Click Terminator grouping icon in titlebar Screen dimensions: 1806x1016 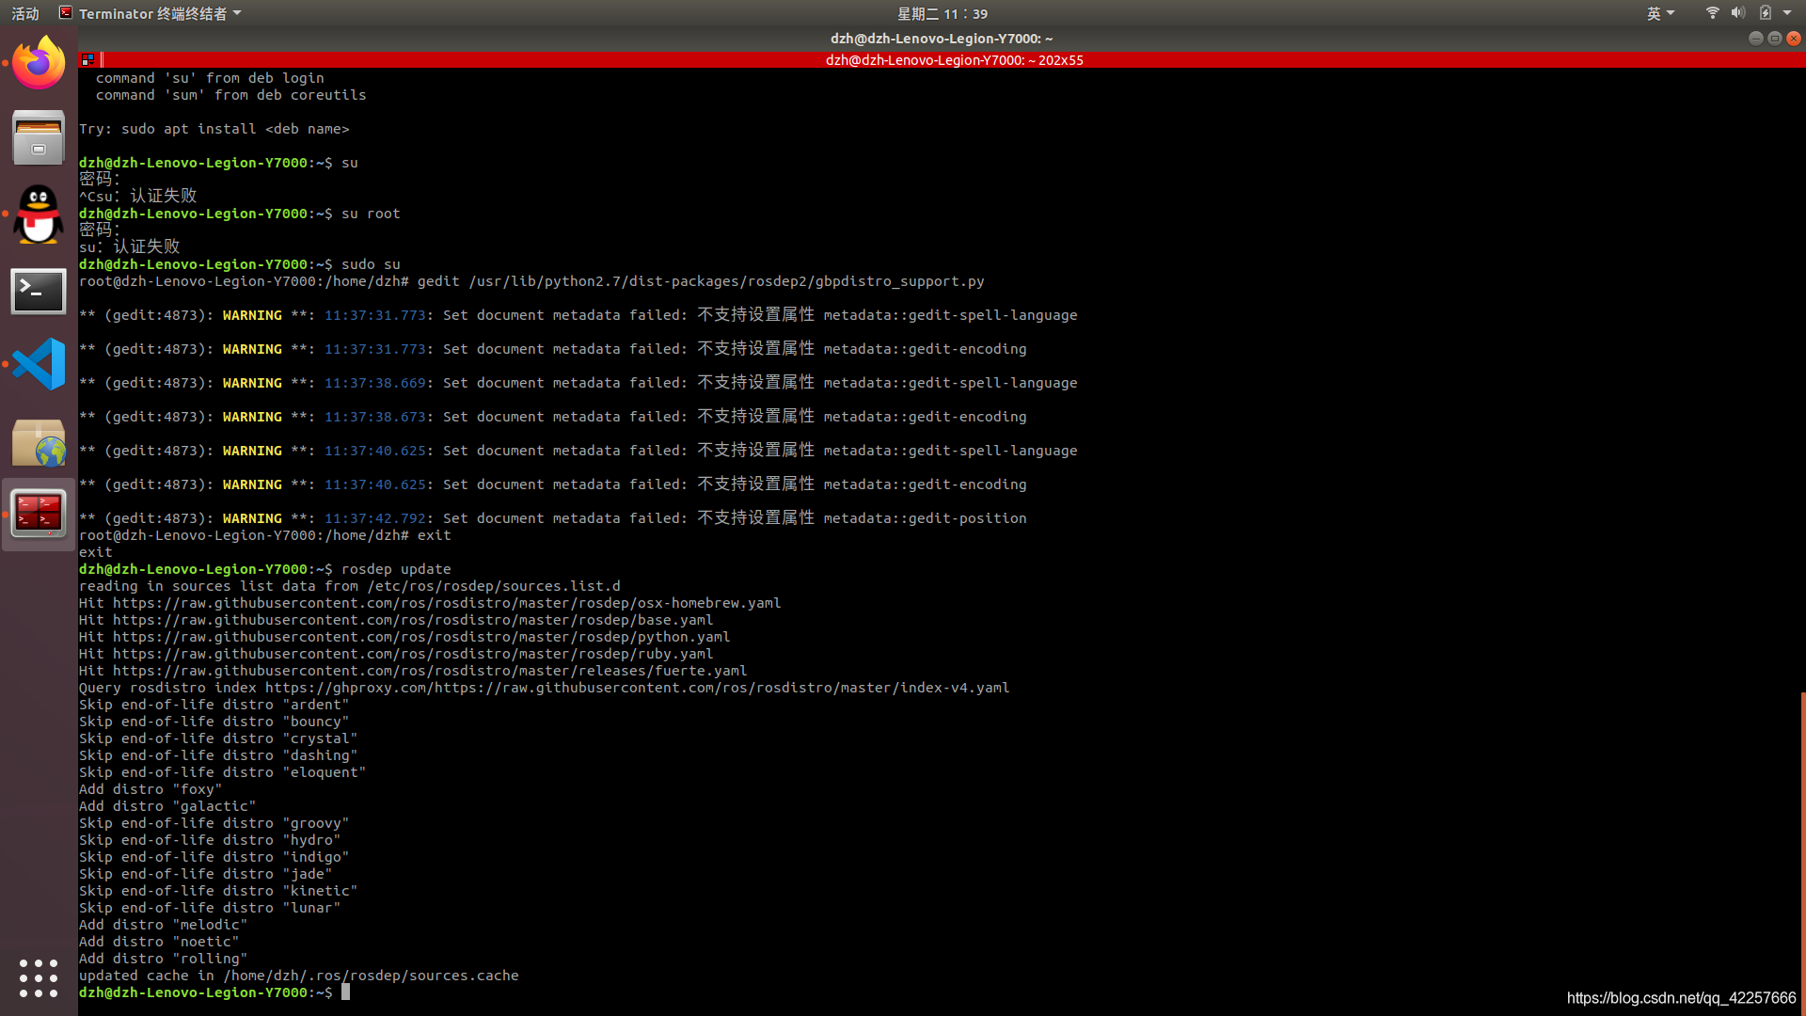coord(87,59)
